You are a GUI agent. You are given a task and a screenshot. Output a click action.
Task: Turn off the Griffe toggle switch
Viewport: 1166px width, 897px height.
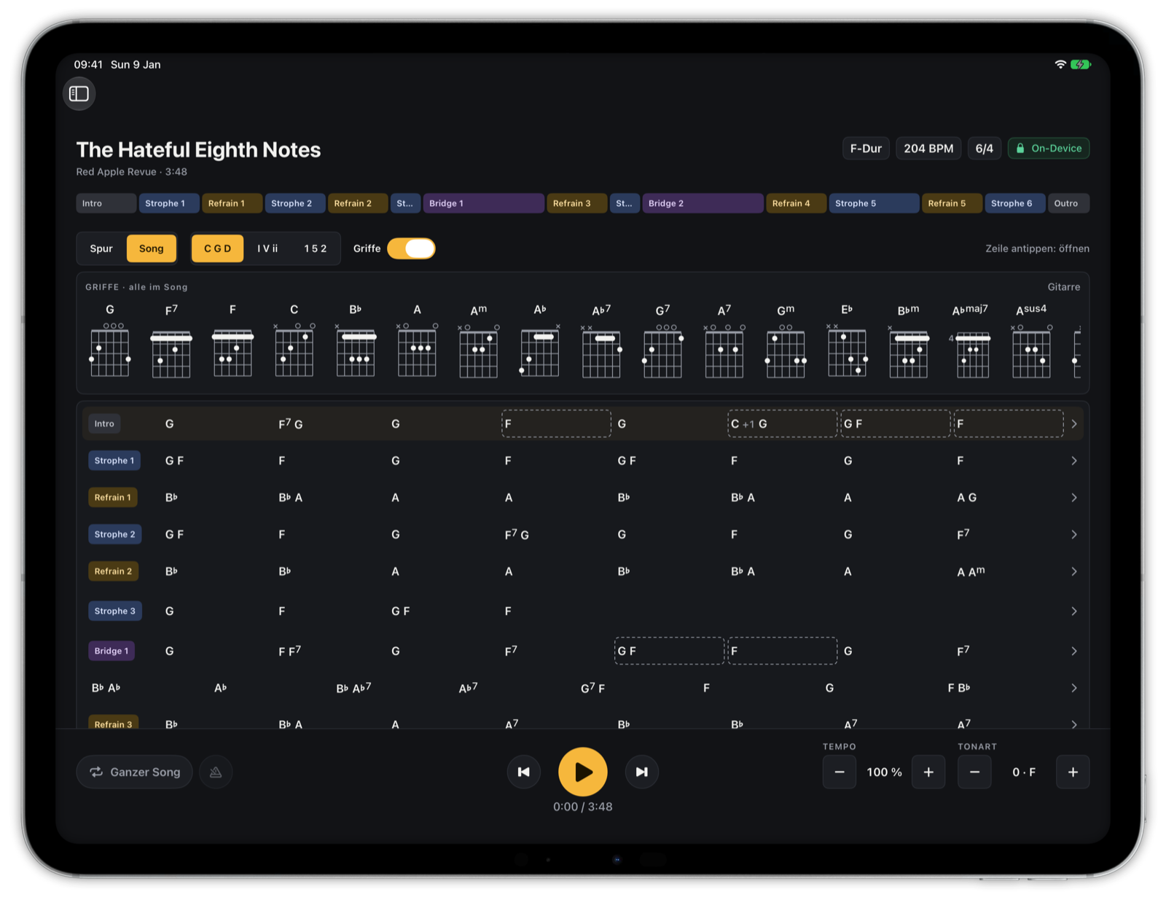pos(411,248)
